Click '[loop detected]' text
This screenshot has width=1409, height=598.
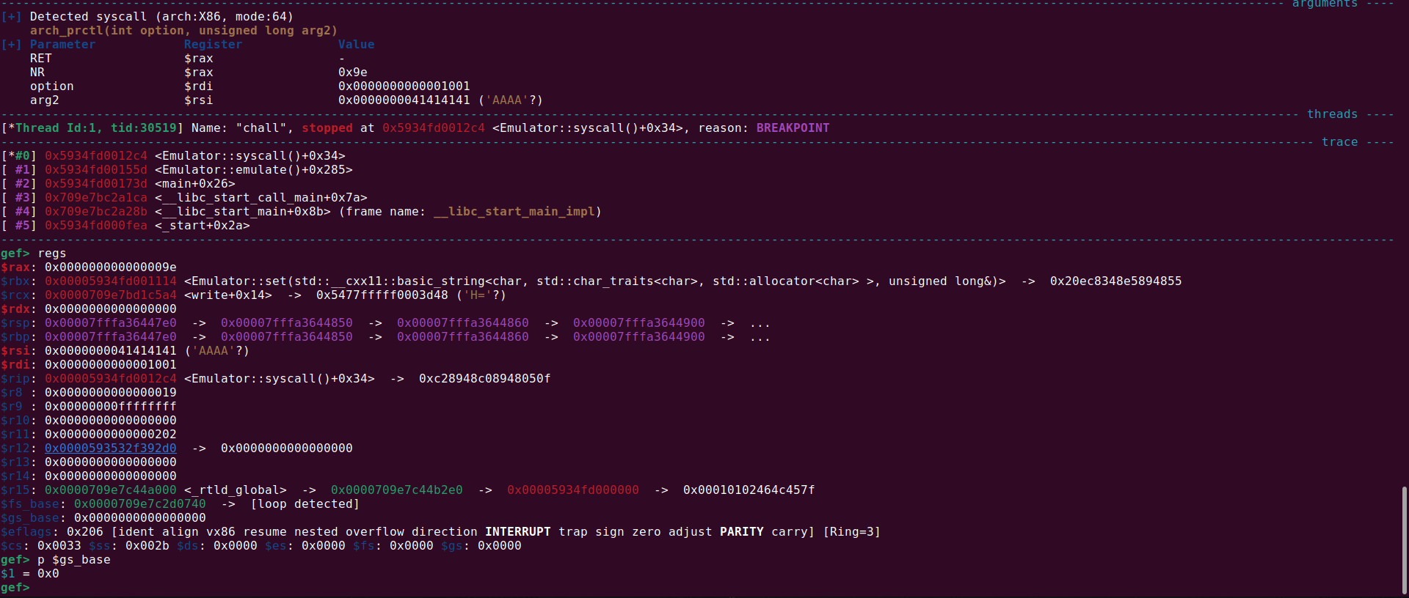[x=305, y=503]
